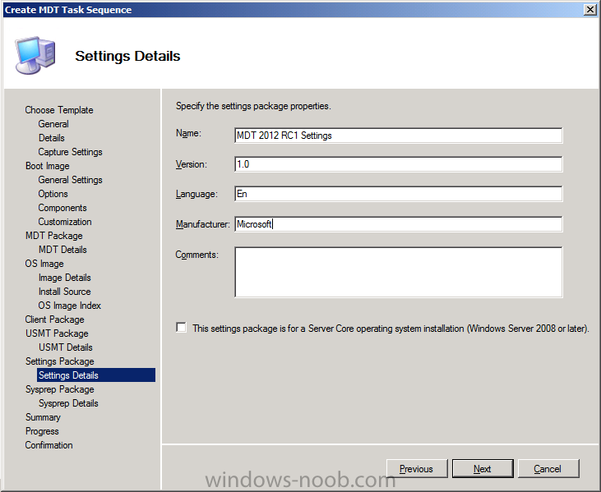Select the highlighted Settings Details step

96,375
